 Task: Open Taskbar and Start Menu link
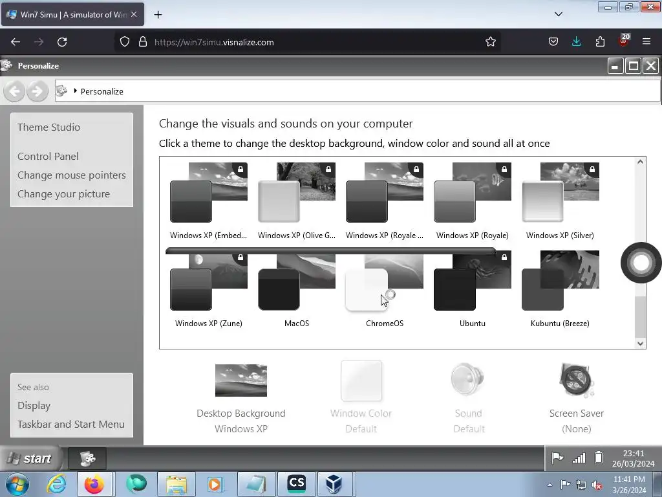coord(71,425)
